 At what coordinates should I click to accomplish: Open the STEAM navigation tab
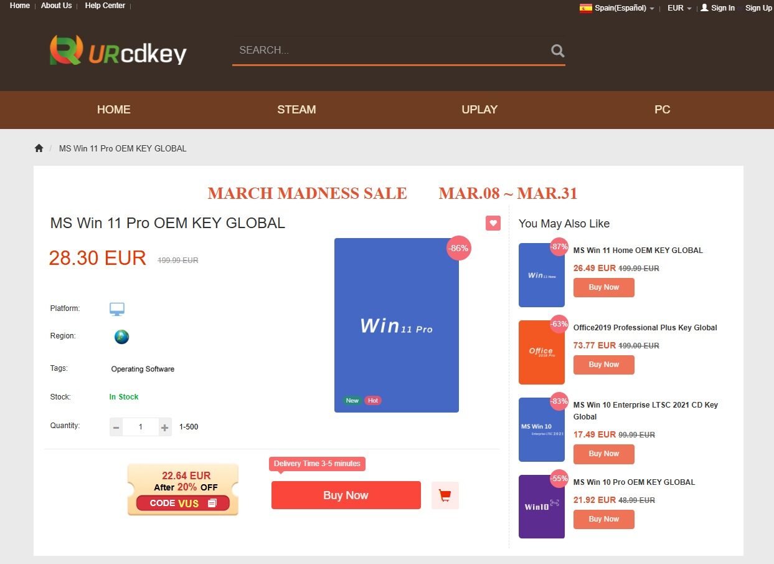click(296, 110)
